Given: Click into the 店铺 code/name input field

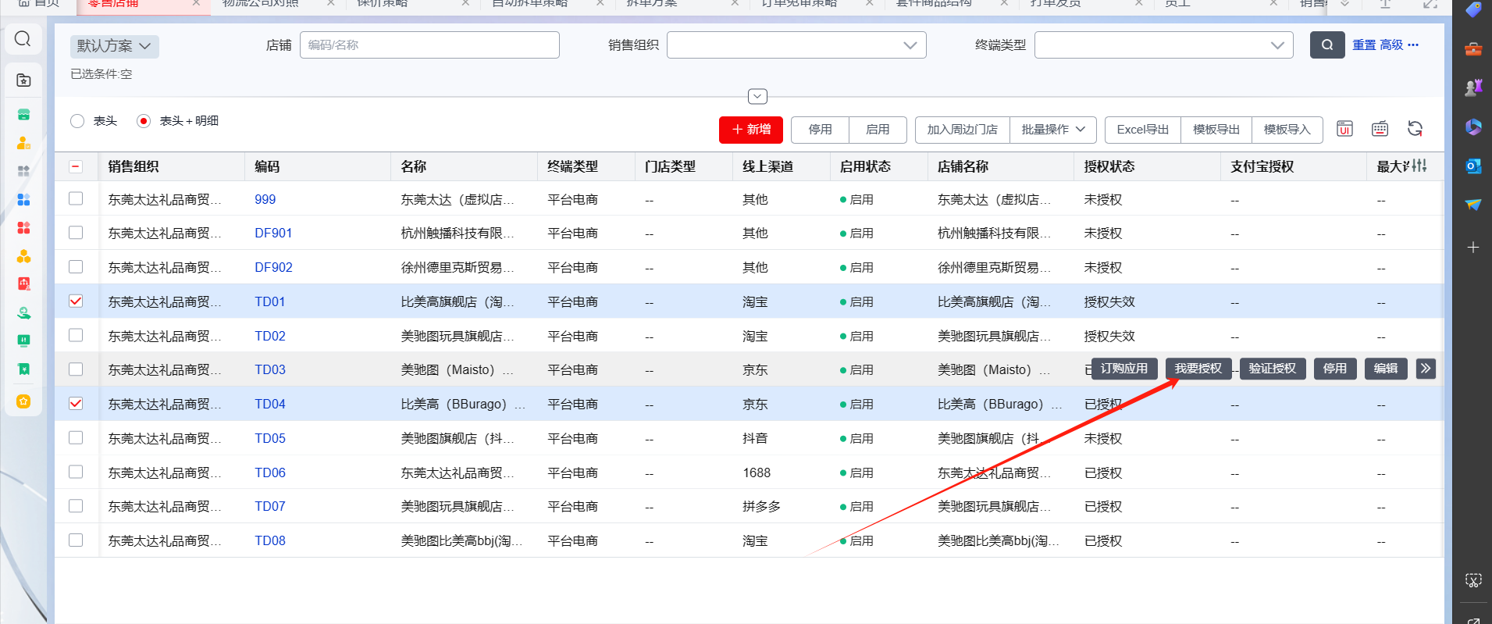Looking at the screenshot, I should pyautogui.click(x=429, y=45).
